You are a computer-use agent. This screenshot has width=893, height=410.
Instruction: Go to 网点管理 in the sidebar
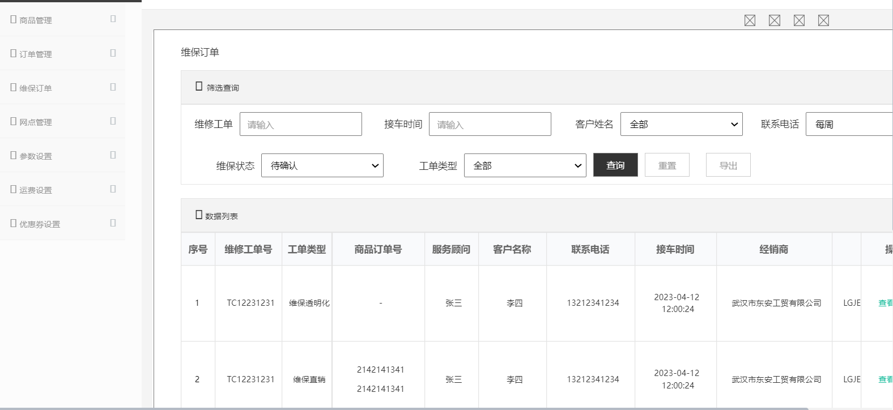(x=36, y=122)
